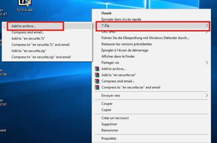Expand the Partager via submenu arrow
The height and width of the screenshot is (143, 217).
tap(207, 63)
